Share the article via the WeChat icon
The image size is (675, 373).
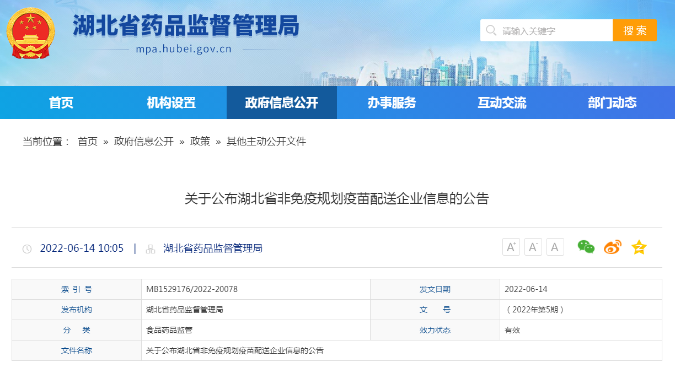click(585, 247)
